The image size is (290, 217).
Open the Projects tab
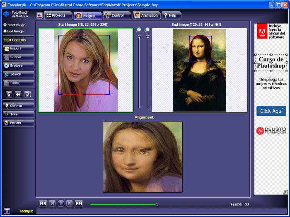(56, 15)
